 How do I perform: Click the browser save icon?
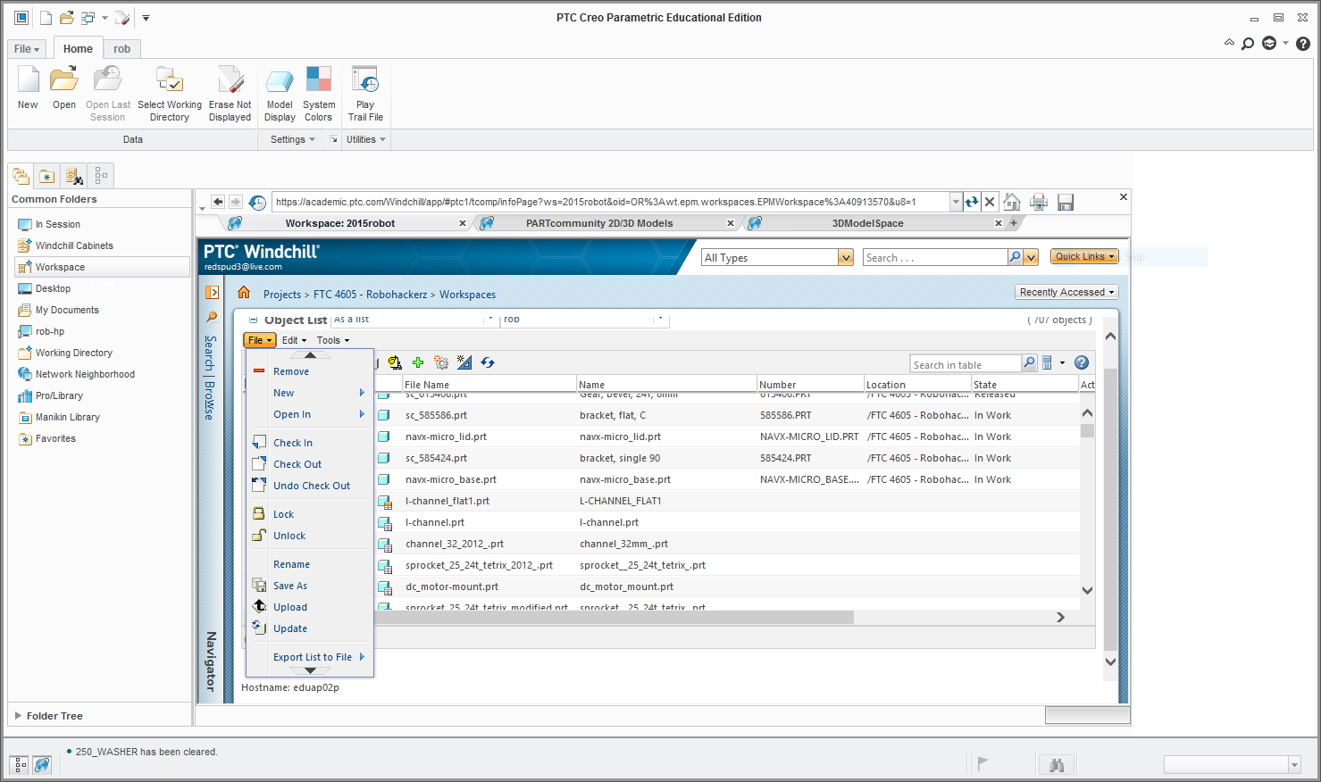point(1066,202)
